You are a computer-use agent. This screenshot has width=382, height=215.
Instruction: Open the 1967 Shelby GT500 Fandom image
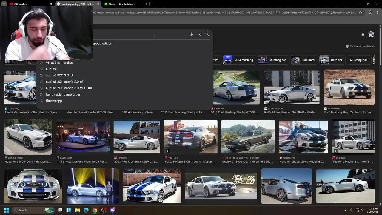click(248, 137)
